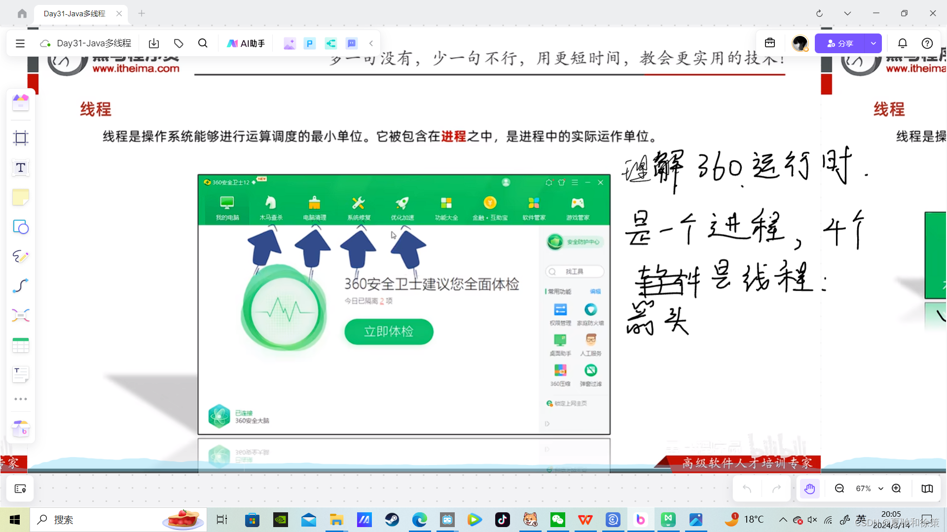Collapse the top toolbar chevron
This screenshot has width=947, height=532.
371,43
